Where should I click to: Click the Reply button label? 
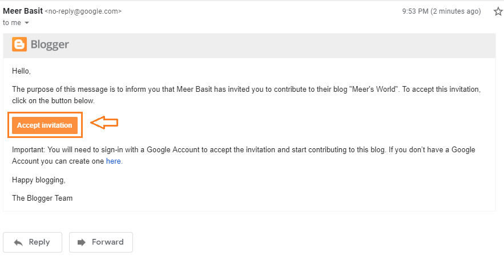click(39, 242)
